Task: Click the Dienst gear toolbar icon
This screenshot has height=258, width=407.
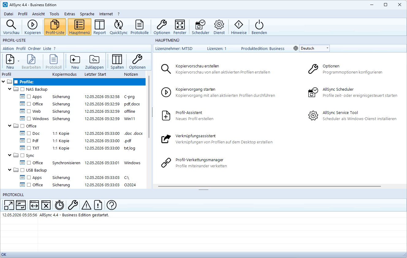Action: [219, 27]
